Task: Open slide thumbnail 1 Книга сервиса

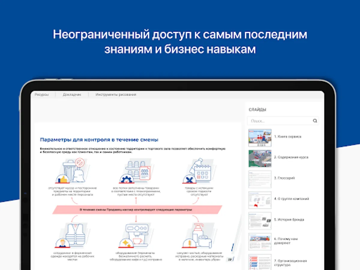Action: coord(260,138)
